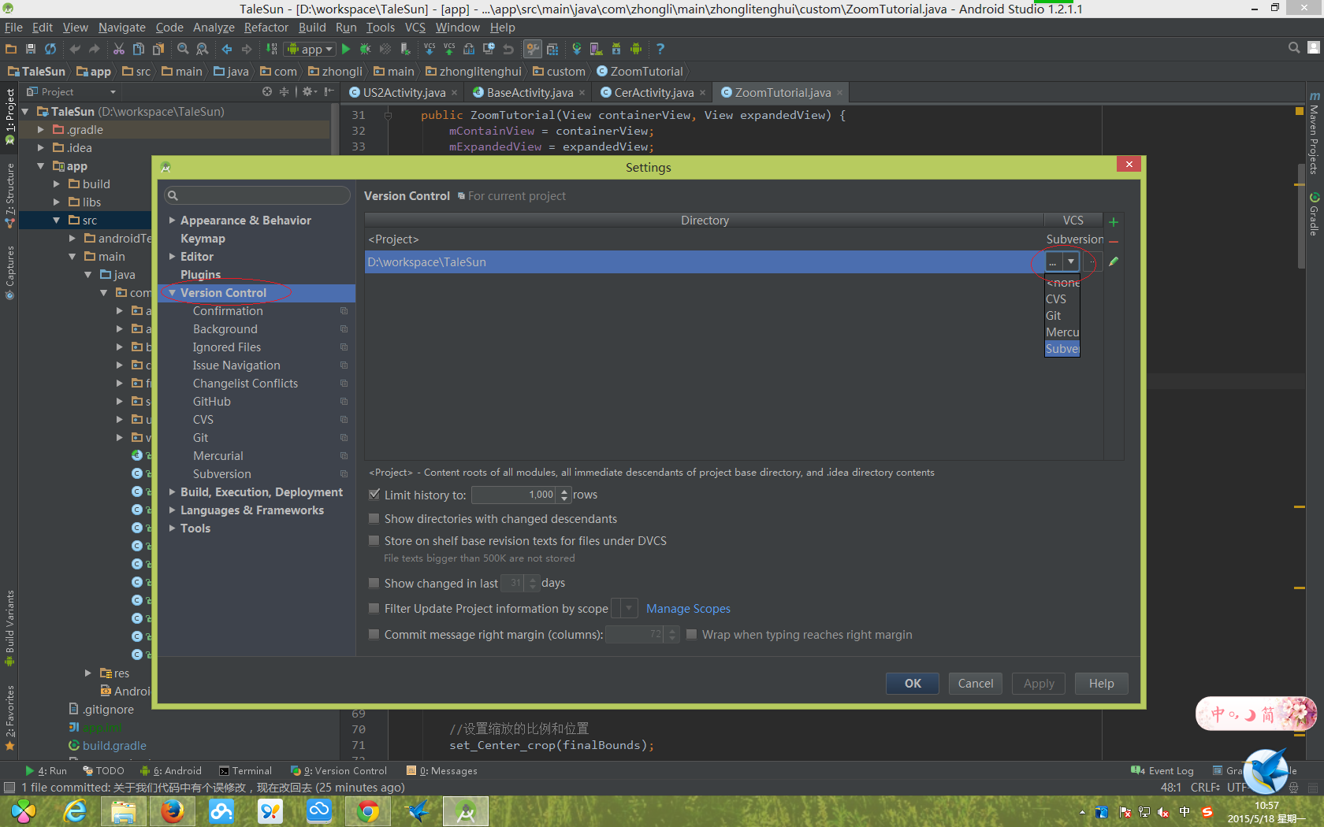Remove the mapping with red minus icon
The image size is (1324, 827).
[1114, 242]
